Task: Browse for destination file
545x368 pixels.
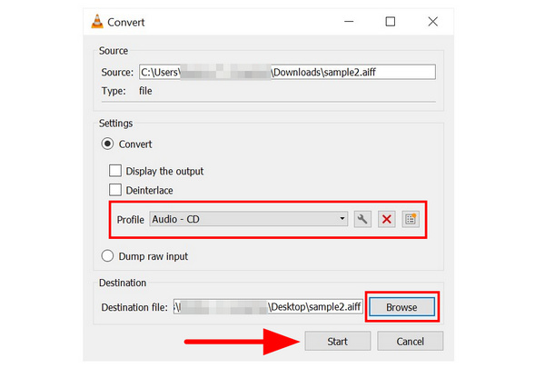Action: 401,307
